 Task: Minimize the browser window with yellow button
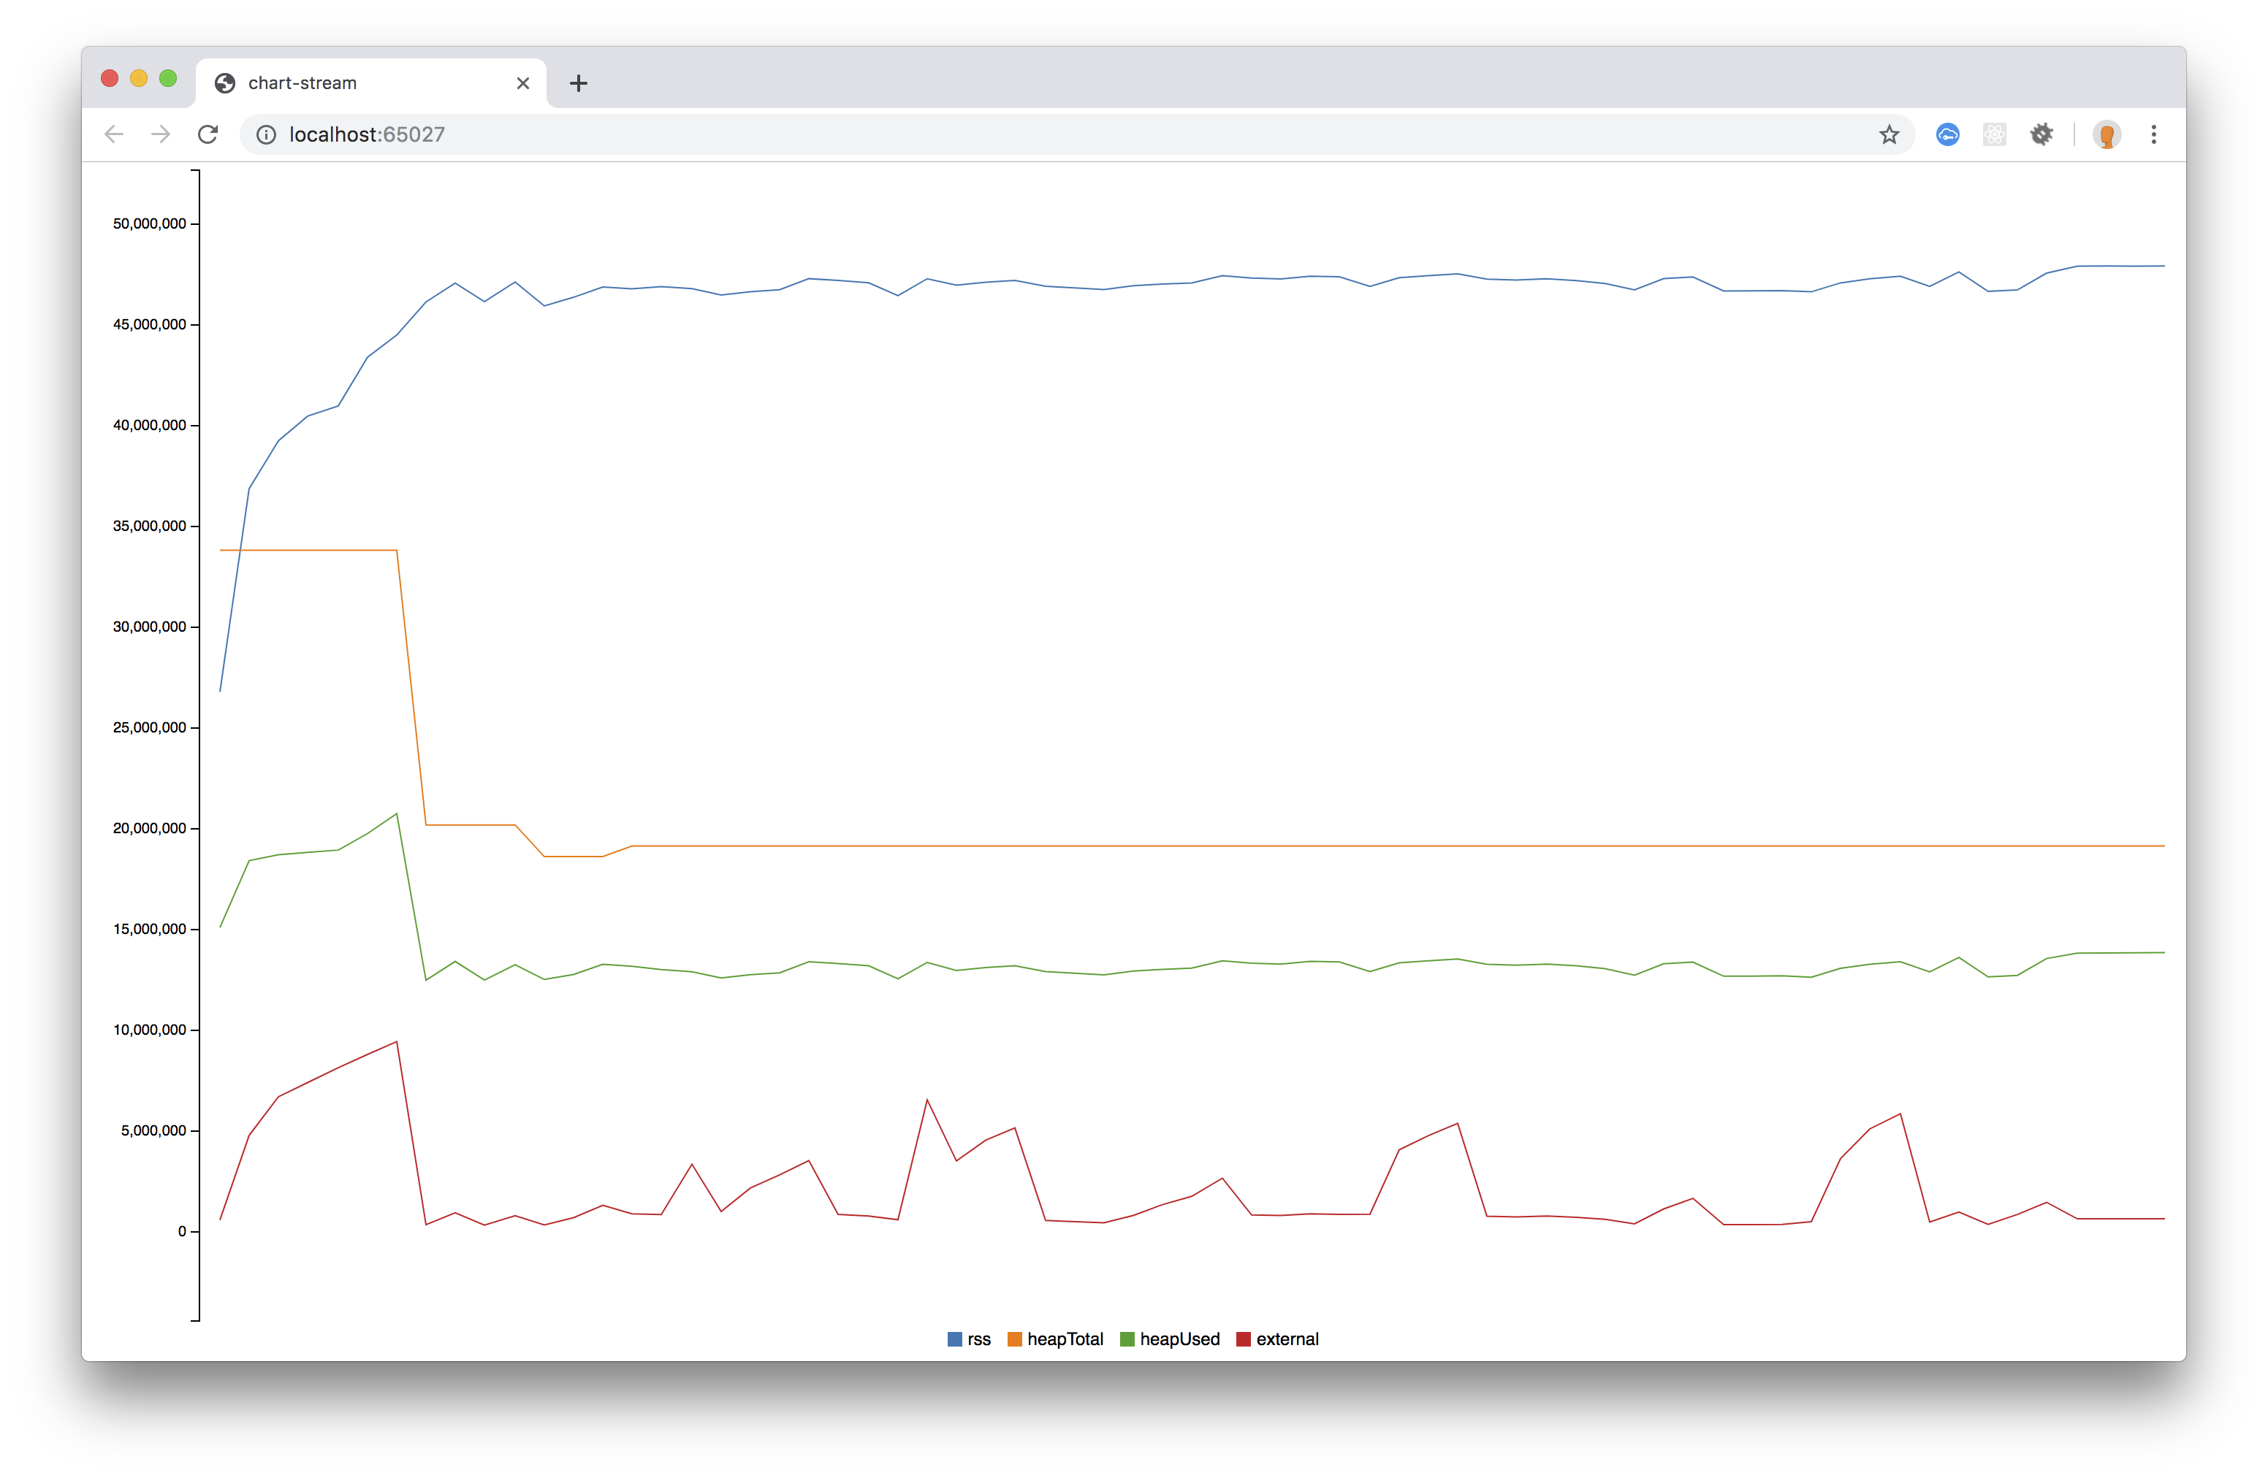point(139,78)
